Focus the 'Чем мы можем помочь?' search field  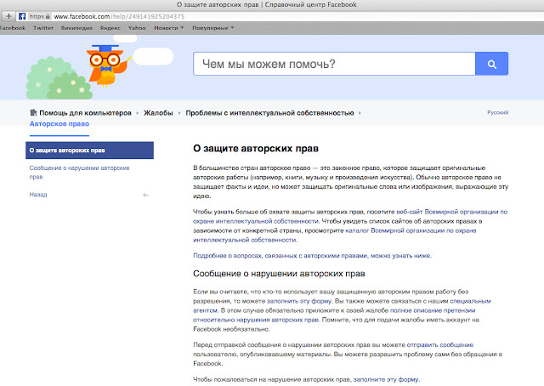(334, 64)
